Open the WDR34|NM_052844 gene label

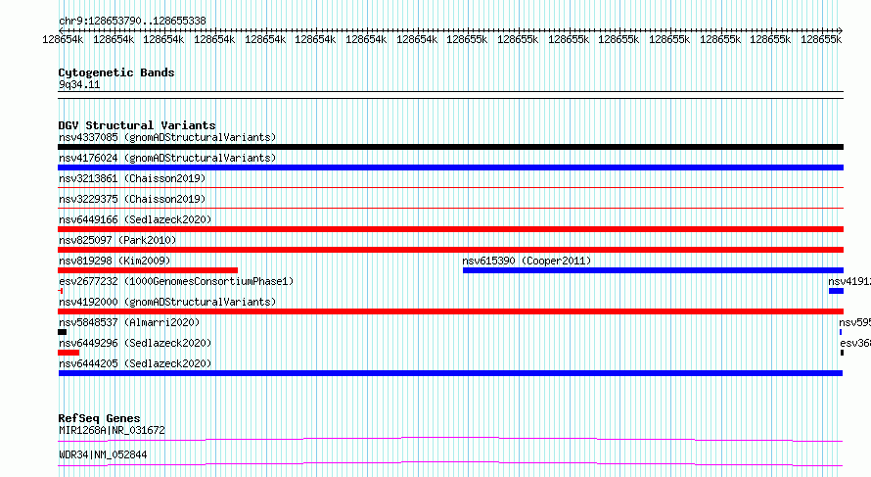click(x=103, y=454)
